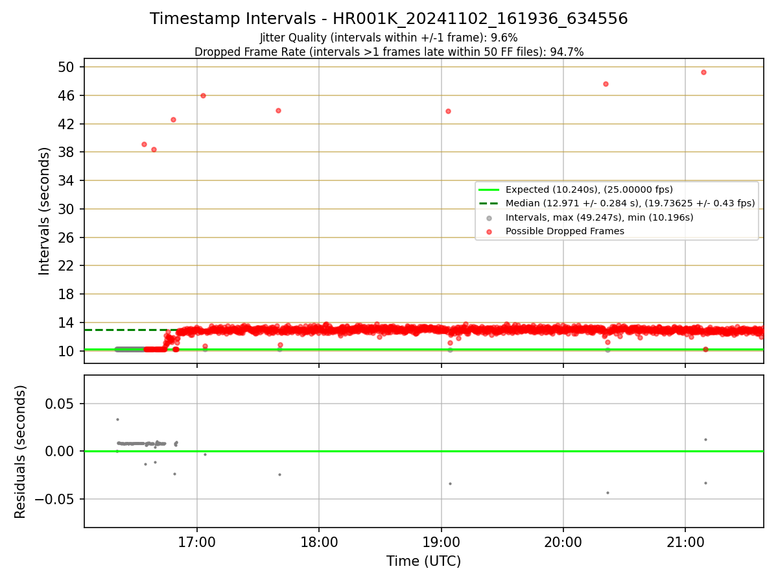This screenshot has height=584, width=778.
Task: Click the highest red outlier point near 49 seconds
Action: [703, 72]
